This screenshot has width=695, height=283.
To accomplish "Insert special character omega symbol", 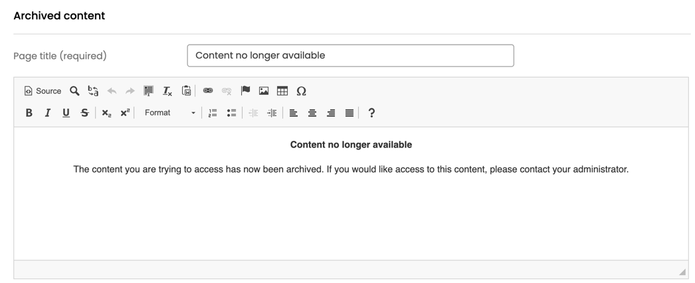I will click(x=301, y=91).
